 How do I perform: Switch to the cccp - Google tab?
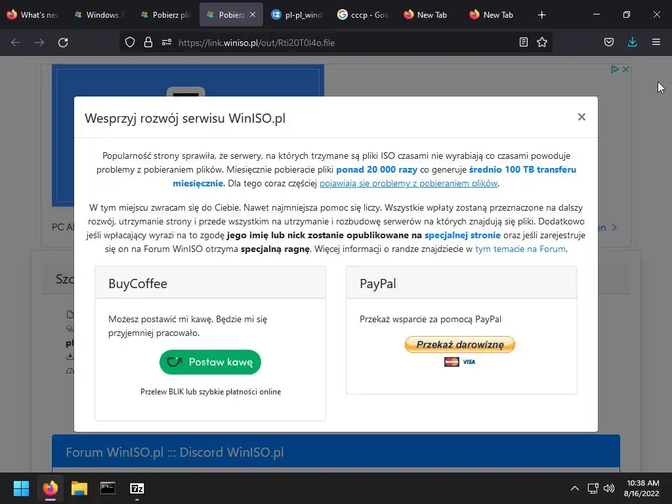pyautogui.click(x=363, y=15)
